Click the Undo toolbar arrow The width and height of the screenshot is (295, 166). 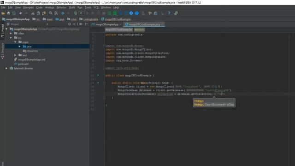pyautogui.click(x=21, y=13)
